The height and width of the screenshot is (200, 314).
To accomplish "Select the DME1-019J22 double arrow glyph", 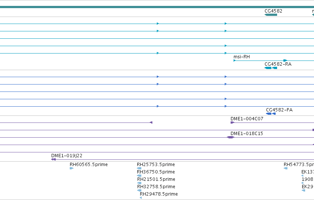I will [x=54, y=159].
